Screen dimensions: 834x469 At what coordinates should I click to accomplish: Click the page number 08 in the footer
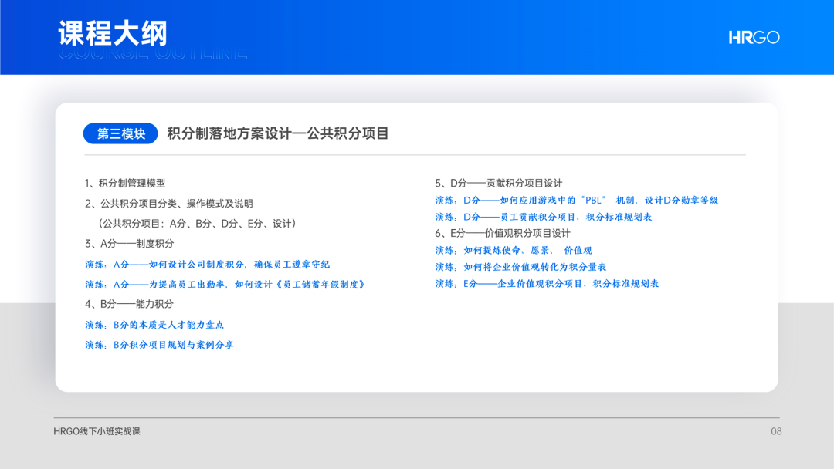pos(776,431)
